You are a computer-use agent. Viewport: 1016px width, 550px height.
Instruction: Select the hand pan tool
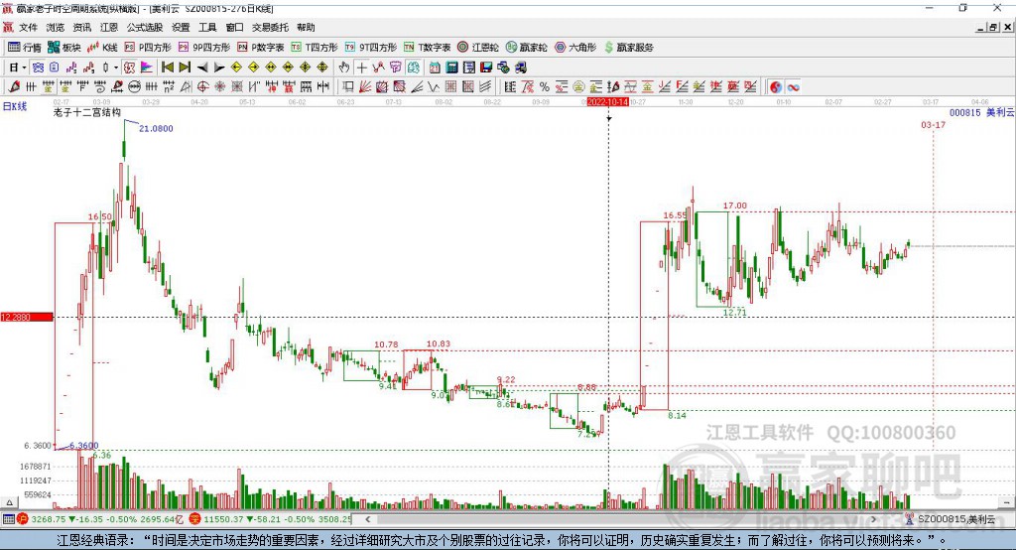click(x=344, y=68)
